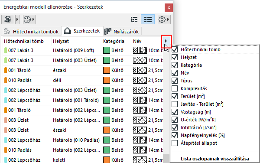Click orange Külső swatch in 001 Tároló északi row
The image size is (260, 163).
pyautogui.click(x=107, y=70)
